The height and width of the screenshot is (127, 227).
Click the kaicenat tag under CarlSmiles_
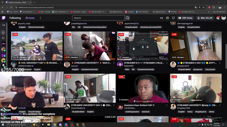click(146, 111)
